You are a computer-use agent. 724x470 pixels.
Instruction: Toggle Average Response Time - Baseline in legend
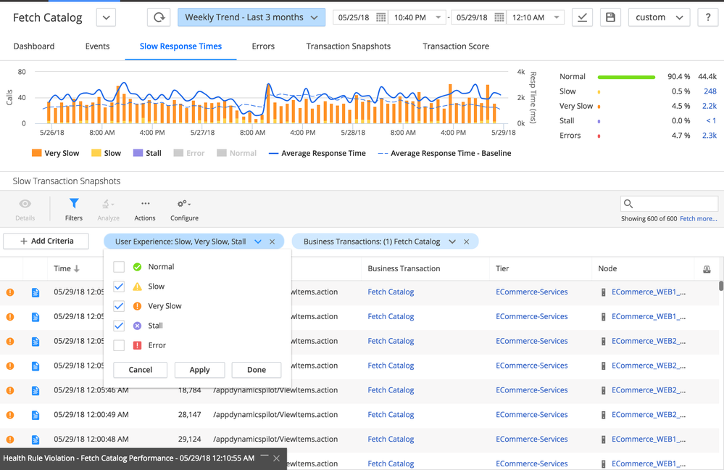(x=445, y=153)
